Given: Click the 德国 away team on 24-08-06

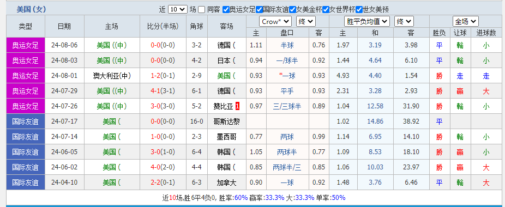Looking at the screenshot, I should click(226, 45).
